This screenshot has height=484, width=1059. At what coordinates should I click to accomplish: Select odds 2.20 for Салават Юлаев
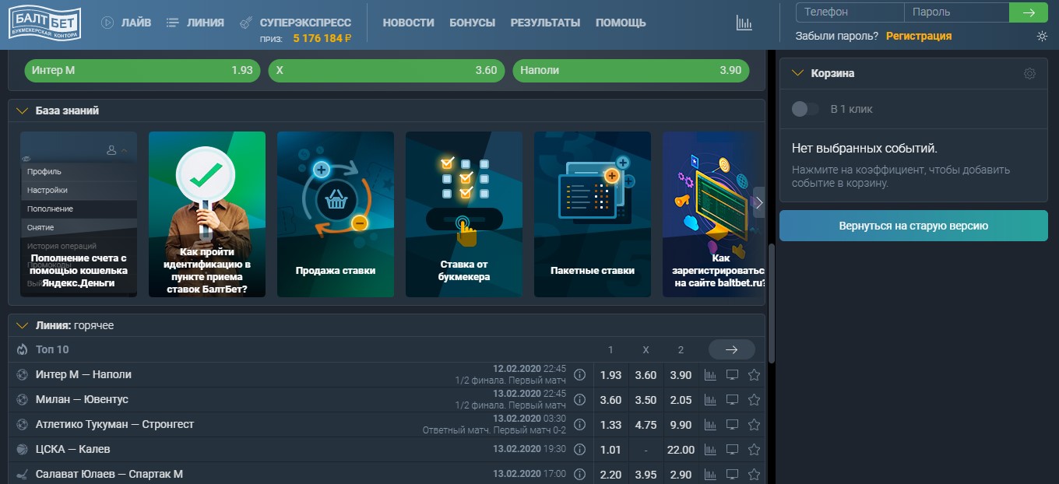tap(611, 474)
